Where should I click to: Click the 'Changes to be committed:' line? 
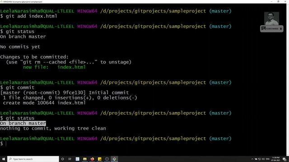34,57
